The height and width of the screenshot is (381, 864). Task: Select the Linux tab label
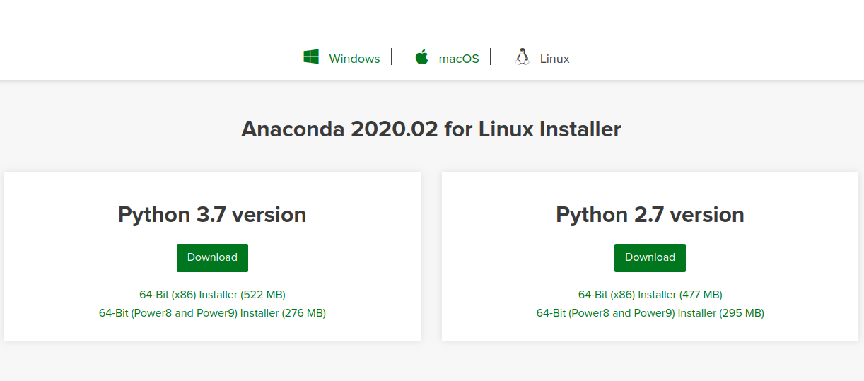point(554,59)
